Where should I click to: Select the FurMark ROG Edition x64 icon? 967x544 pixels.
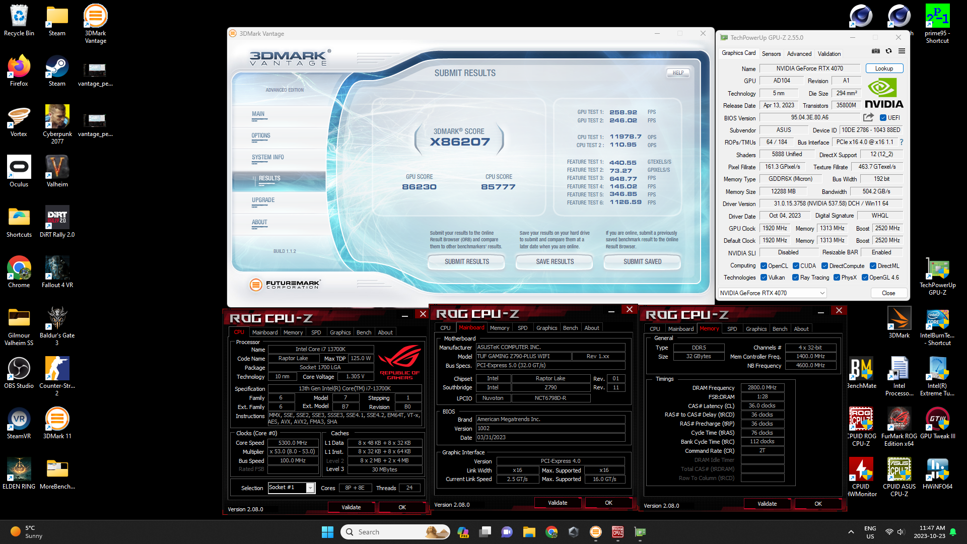point(899,427)
